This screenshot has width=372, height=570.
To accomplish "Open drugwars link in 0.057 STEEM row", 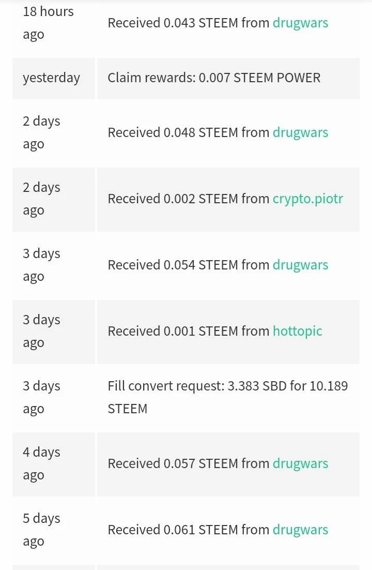I will click(300, 464).
